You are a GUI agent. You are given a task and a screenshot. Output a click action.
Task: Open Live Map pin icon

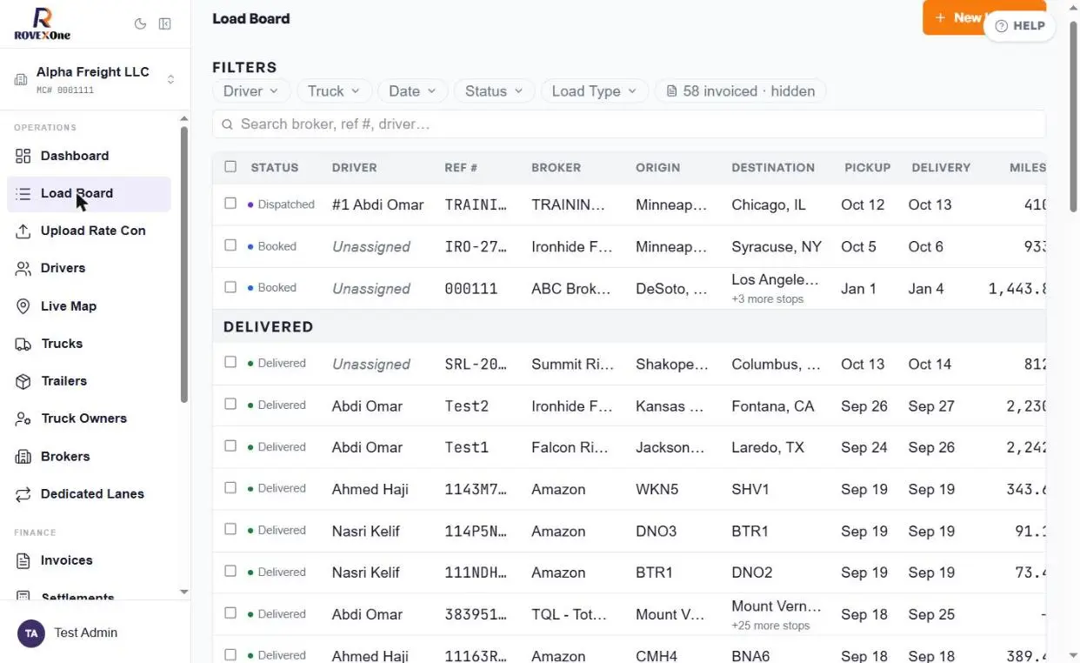tap(23, 306)
